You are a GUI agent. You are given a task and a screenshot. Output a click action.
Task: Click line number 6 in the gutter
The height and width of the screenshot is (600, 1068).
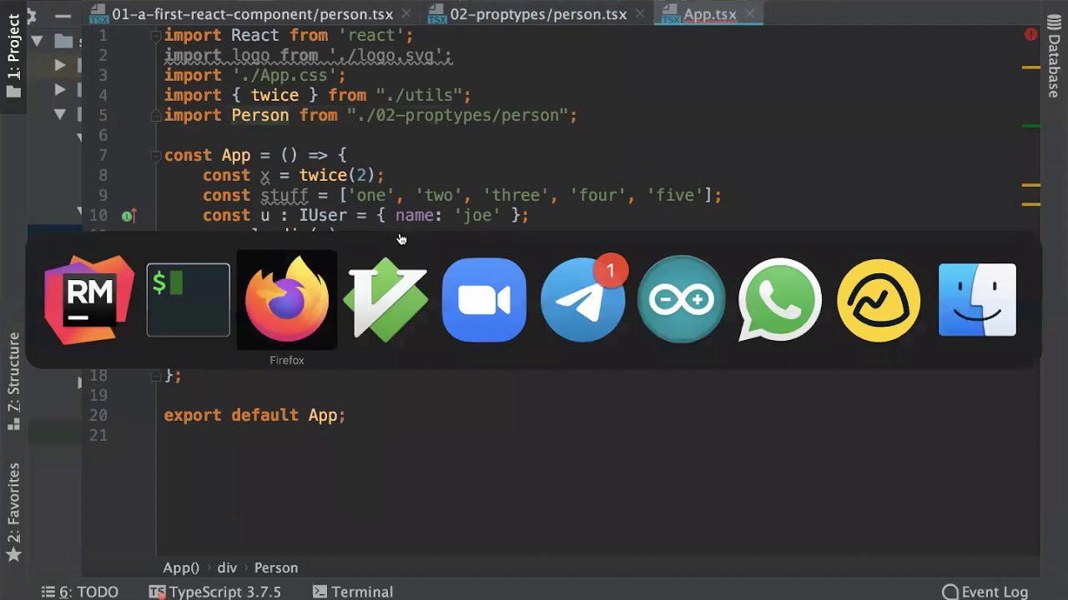pos(103,136)
